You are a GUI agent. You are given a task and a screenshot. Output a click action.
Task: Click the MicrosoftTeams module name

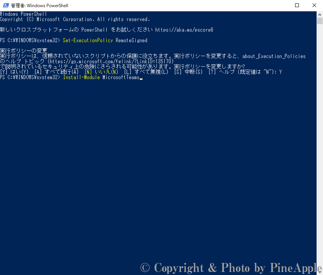click(x=121, y=77)
